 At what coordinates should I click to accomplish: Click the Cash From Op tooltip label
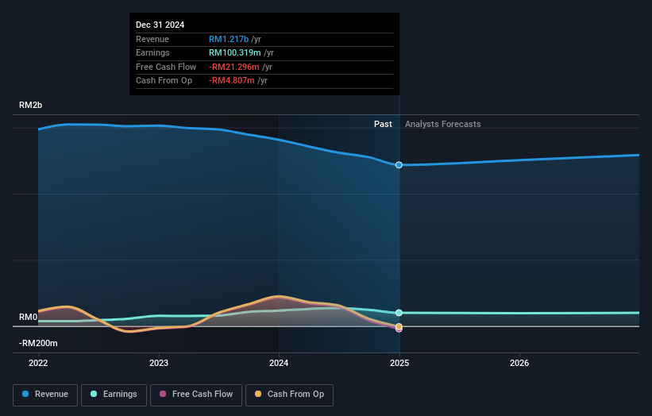(164, 81)
